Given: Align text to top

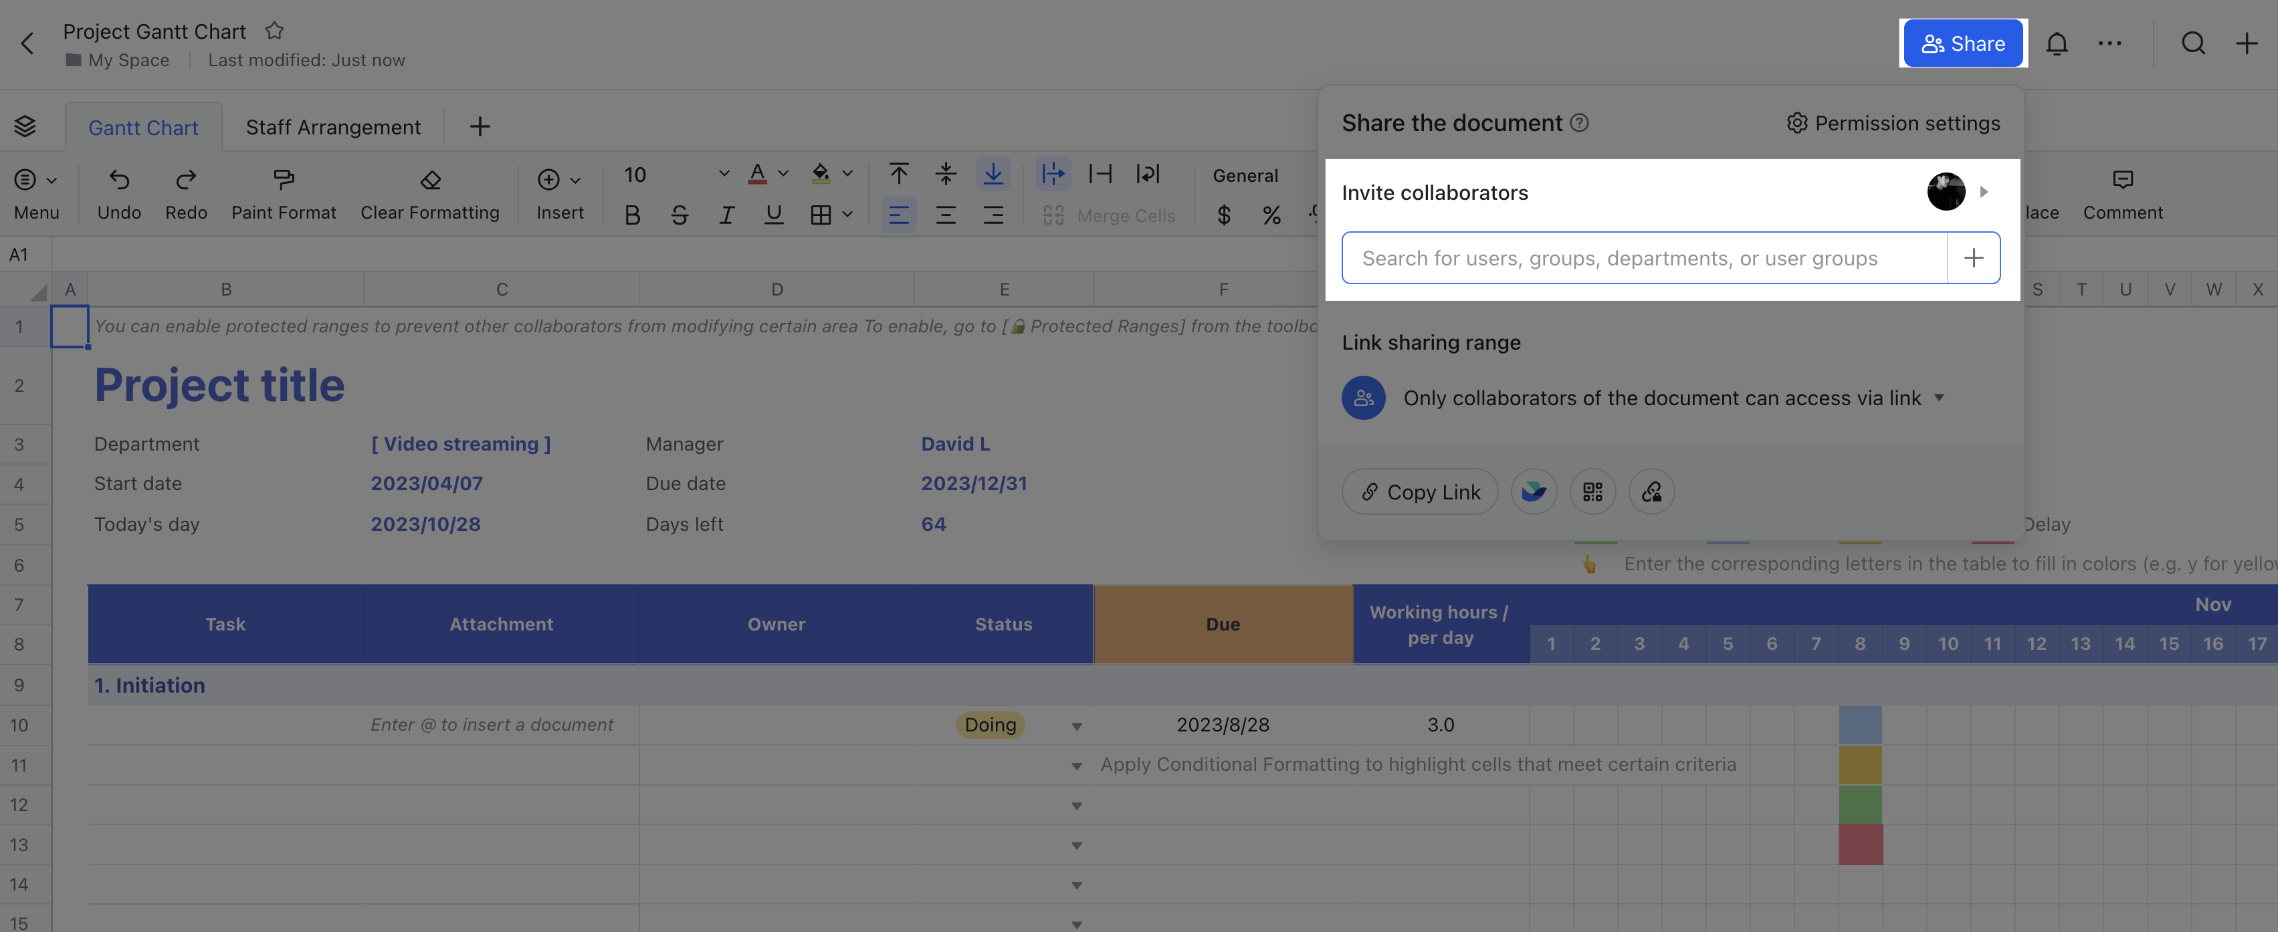Looking at the screenshot, I should 898,173.
